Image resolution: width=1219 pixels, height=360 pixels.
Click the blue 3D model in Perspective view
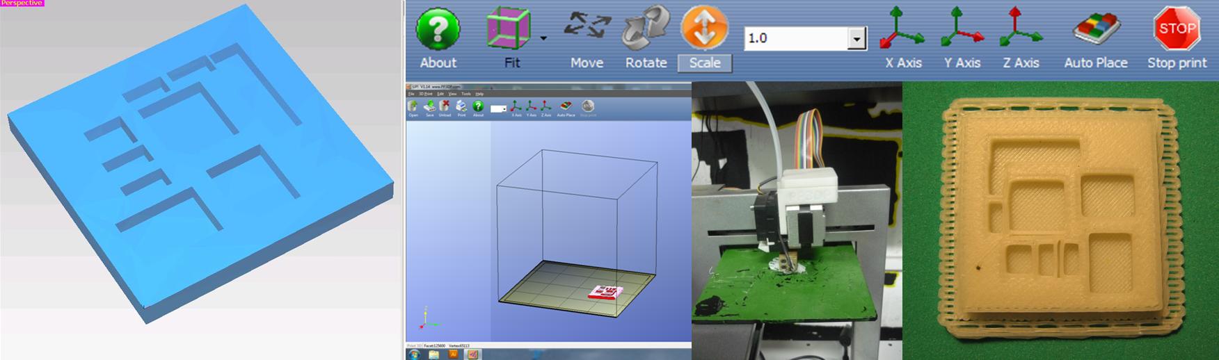[200, 163]
